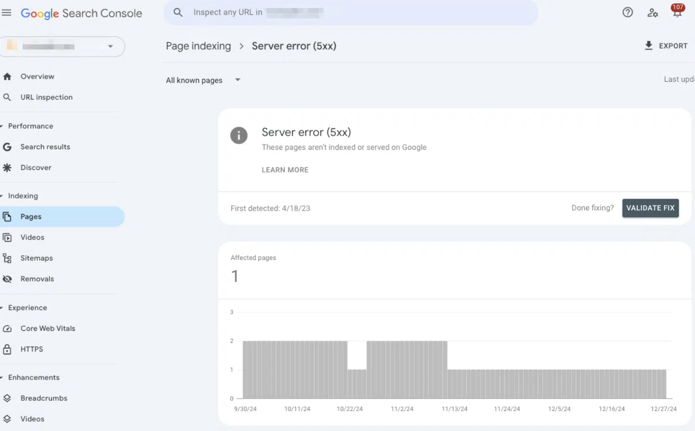Open the user settings icon
This screenshot has height=431, width=695.
coord(652,13)
